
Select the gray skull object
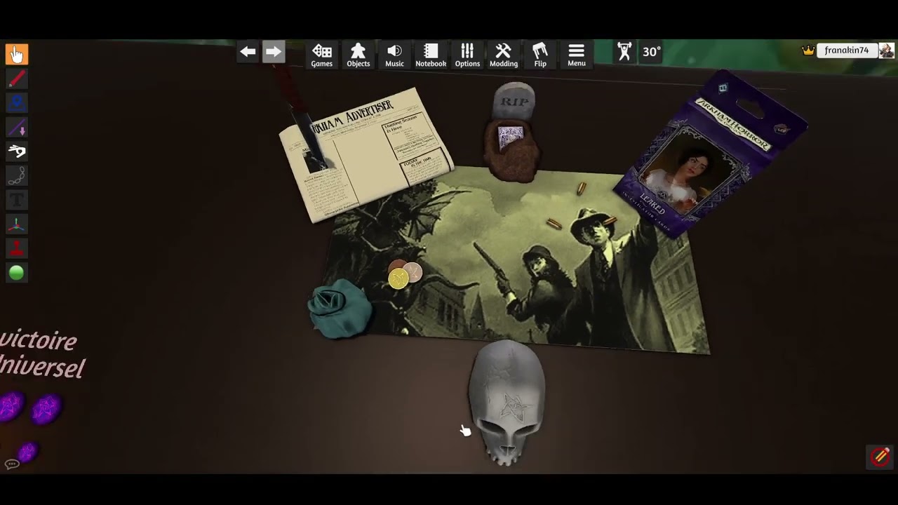(507, 402)
